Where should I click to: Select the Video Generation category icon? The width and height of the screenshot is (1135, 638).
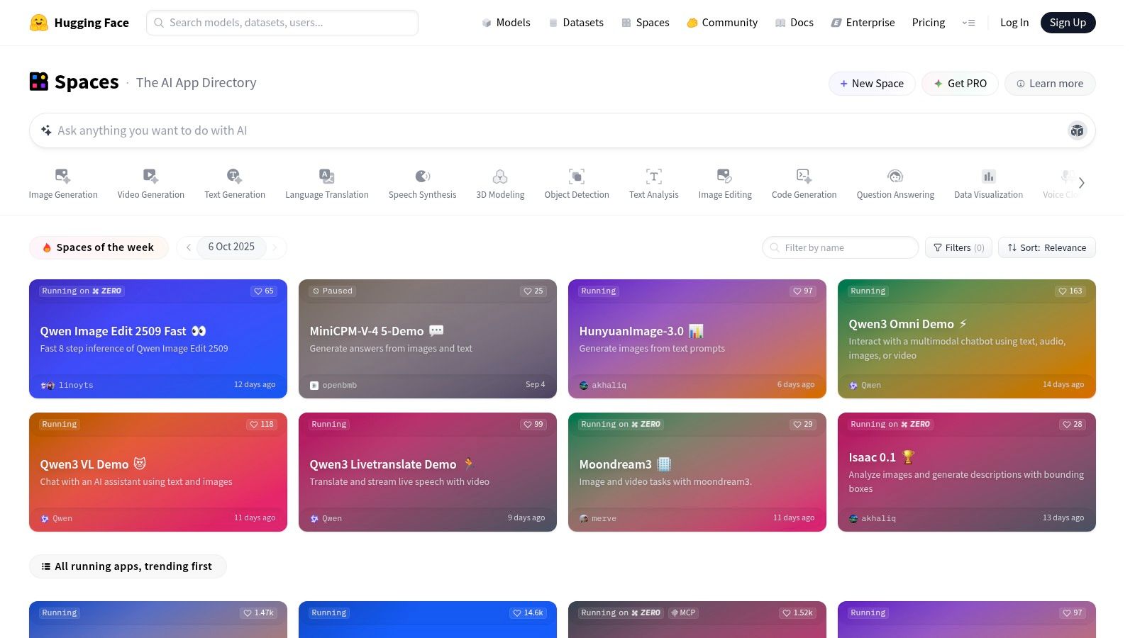coord(151,176)
